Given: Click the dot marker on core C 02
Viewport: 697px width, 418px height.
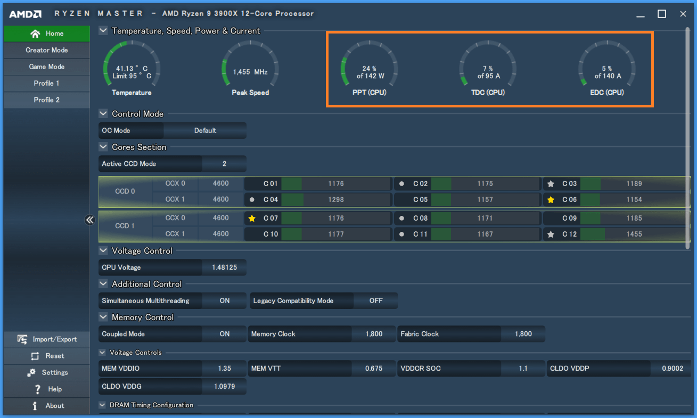Looking at the screenshot, I should (x=401, y=184).
